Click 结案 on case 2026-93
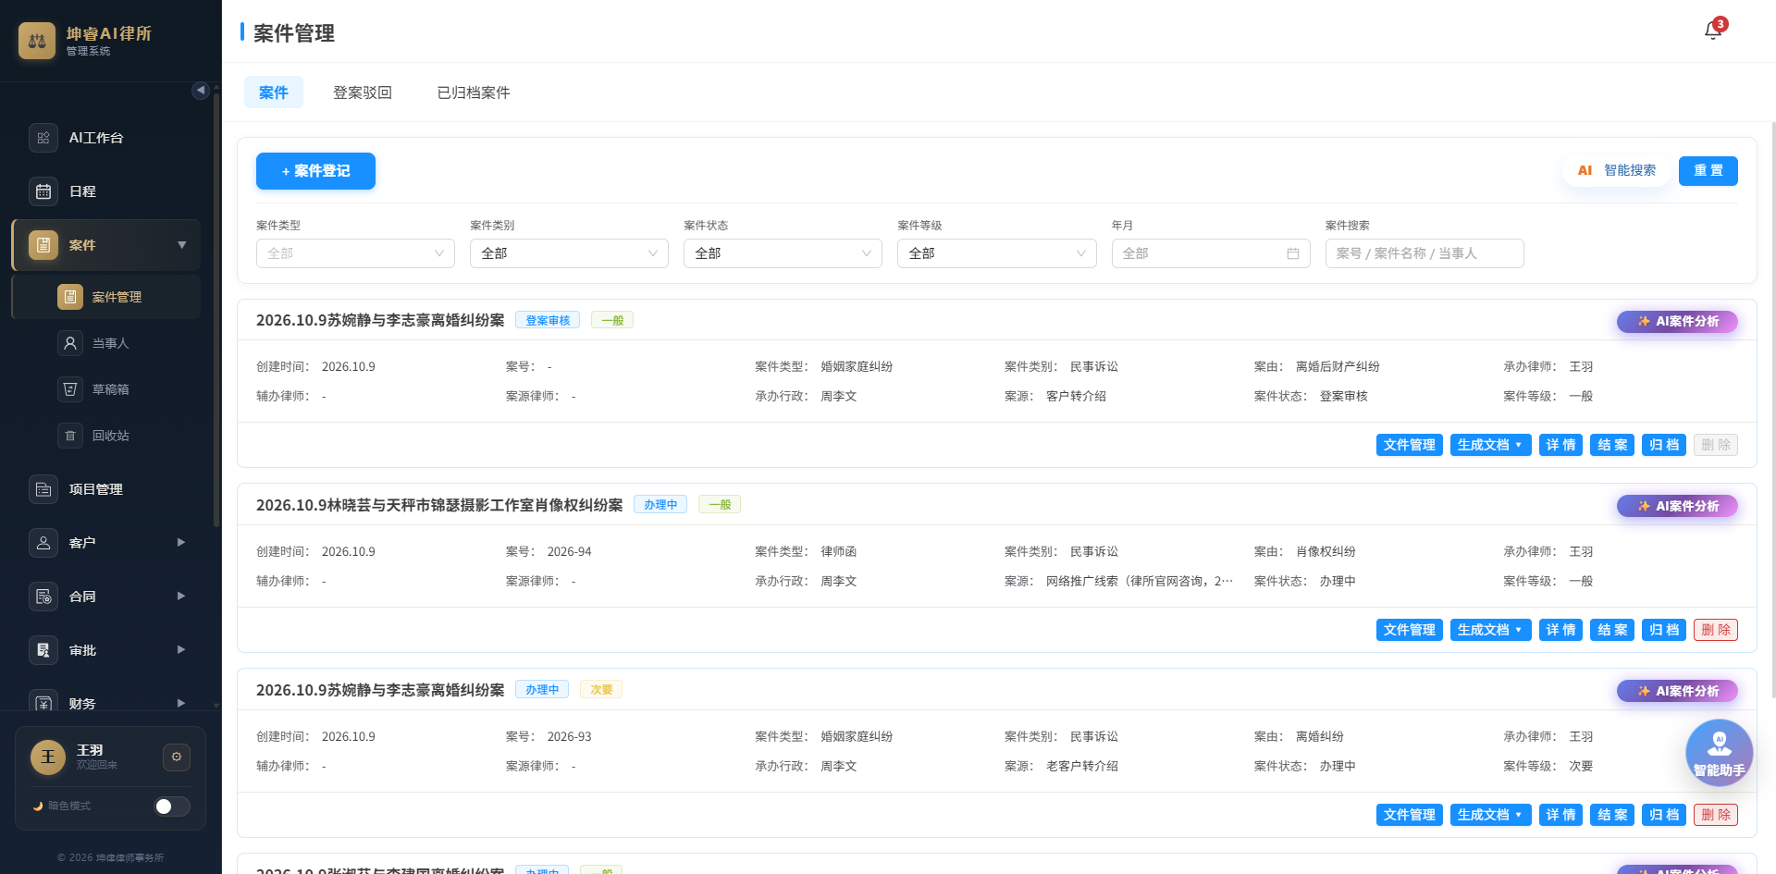 click(1612, 815)
